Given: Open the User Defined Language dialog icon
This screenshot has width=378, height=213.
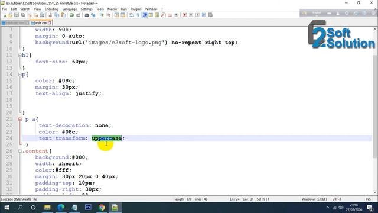Looking at the screenshot, I should [x=151, y=15].
